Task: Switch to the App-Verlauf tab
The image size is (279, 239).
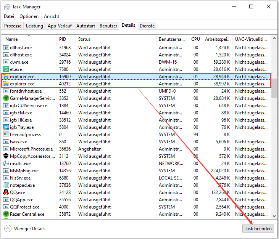Action: 60,26
